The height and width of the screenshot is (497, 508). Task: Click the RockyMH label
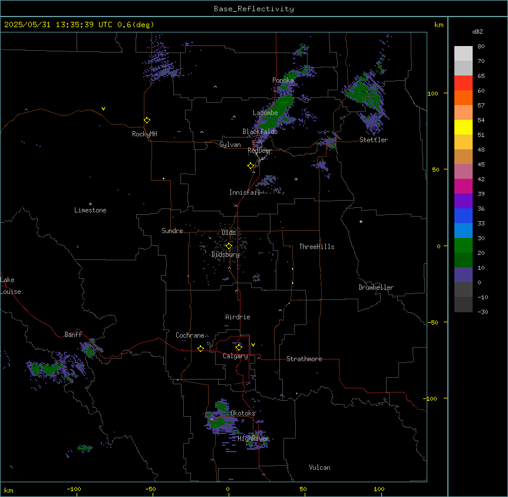(144, 134)
